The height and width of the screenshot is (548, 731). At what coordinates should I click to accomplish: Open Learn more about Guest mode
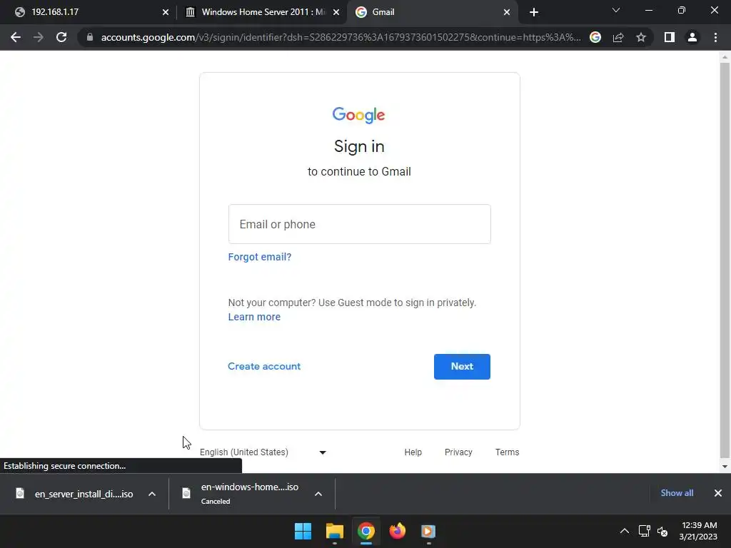(x=254, y=317)
